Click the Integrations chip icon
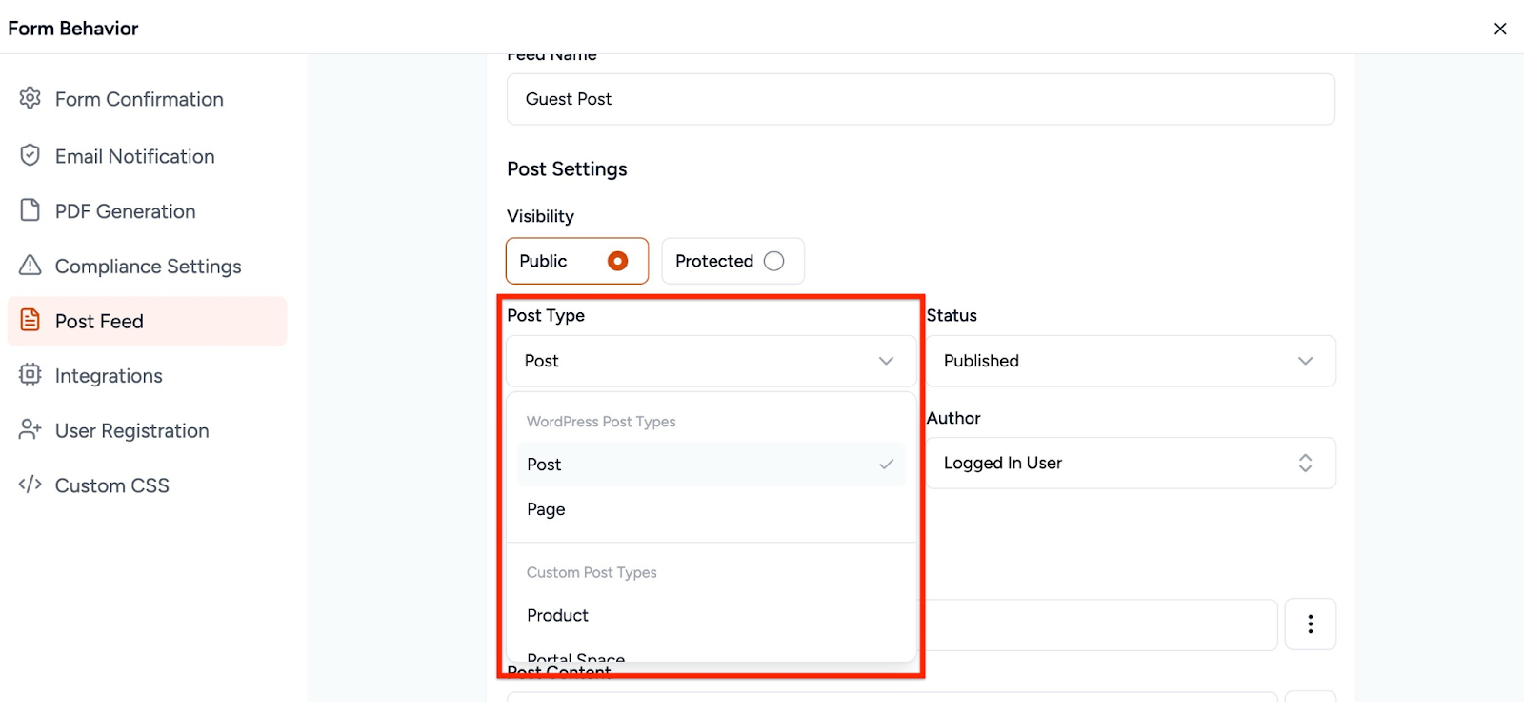Image resolution: width=1524 pixels, height=712 pixels. [x=30, y=375]
